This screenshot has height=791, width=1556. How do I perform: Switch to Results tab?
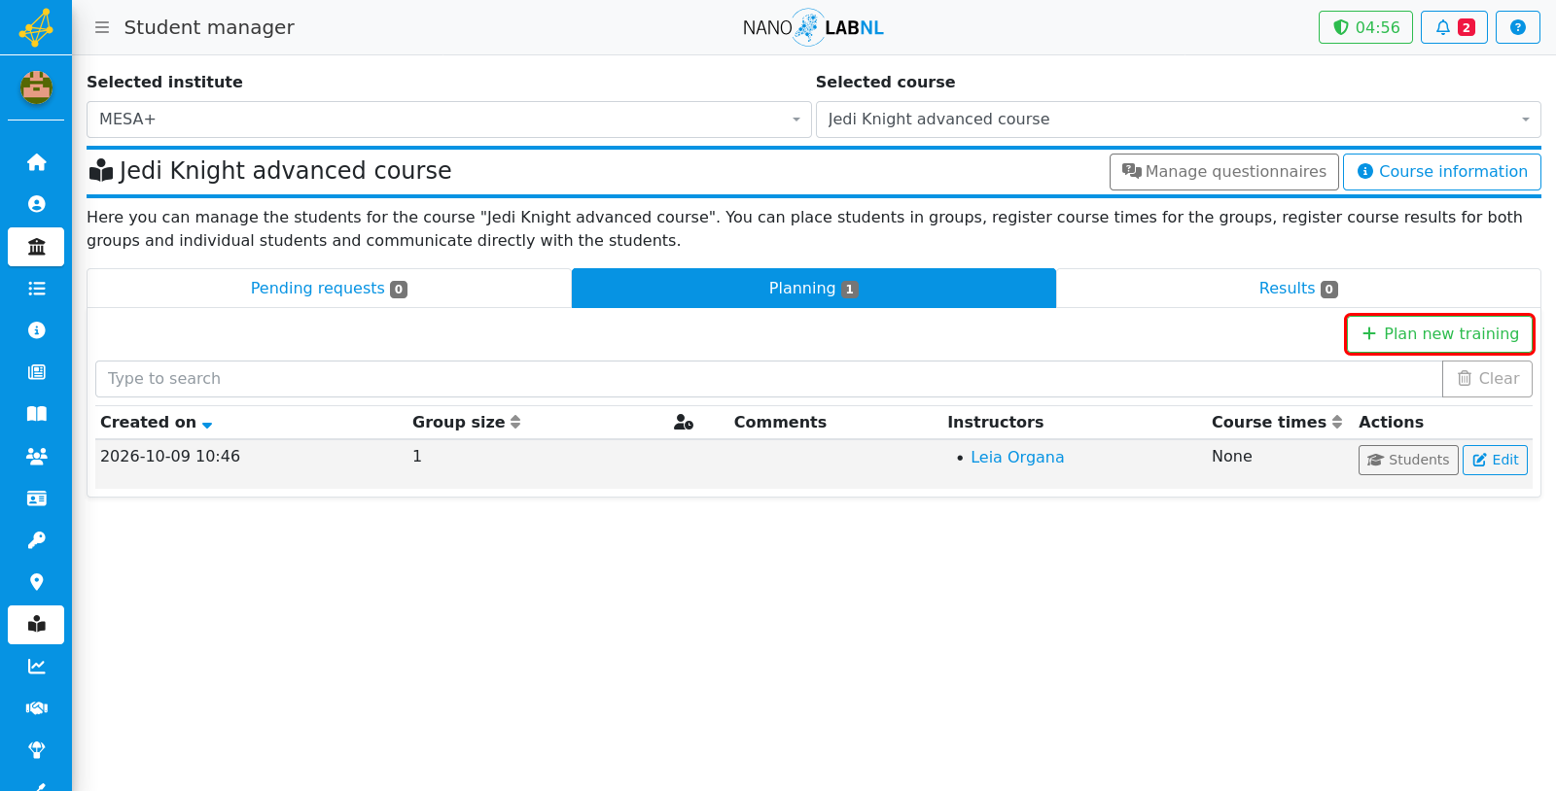click(x=1298, y=289)
